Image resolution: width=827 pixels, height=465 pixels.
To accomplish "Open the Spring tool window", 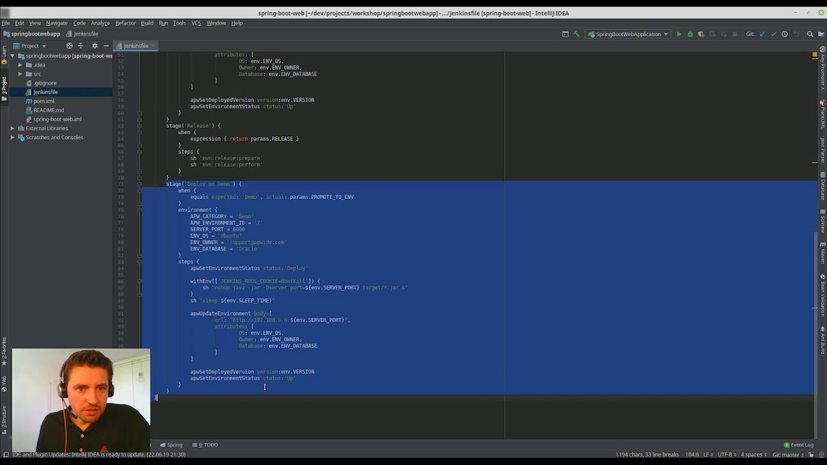I will click(x=171, y=445).
